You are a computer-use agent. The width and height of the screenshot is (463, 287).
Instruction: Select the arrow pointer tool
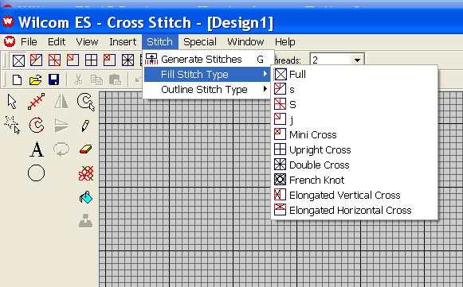[x=12, y=102]
